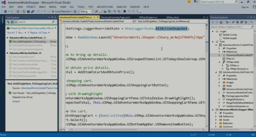This screenshot has width=256, height=137.
Task: Click Pending Changes Filter icon in Solution Explorer
Action: coord(227,22)
